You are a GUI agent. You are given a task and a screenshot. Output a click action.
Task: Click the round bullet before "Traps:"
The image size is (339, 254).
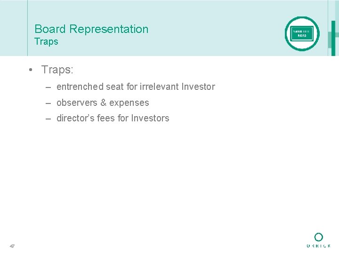pos(30,70)
